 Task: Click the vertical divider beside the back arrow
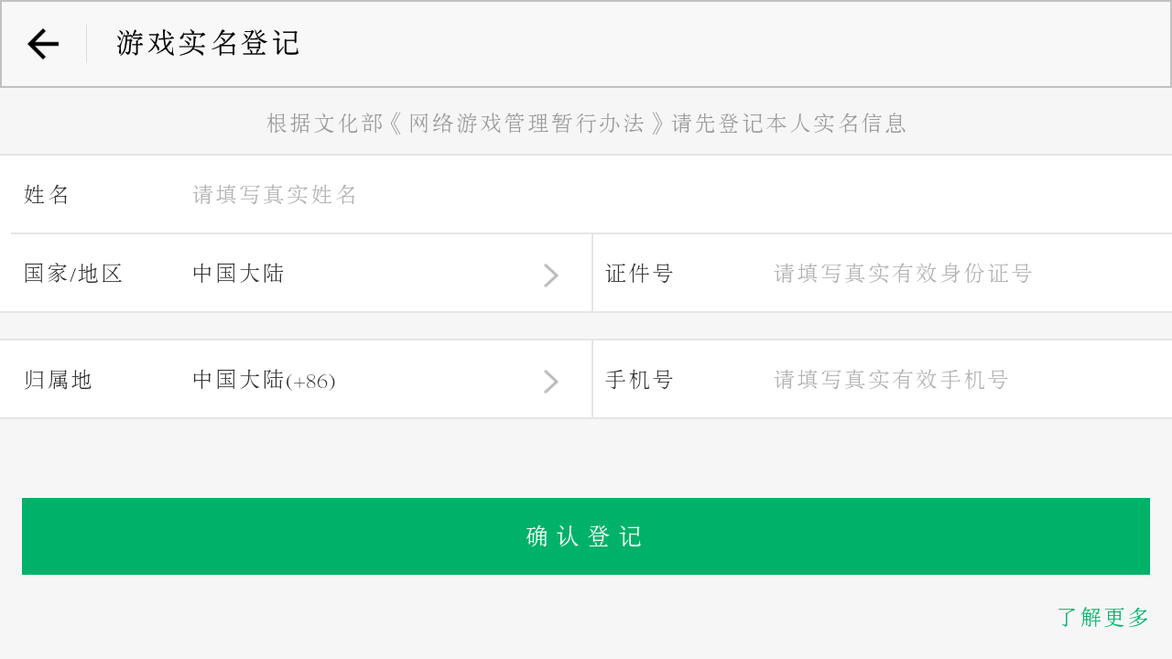tap(87, 44)
